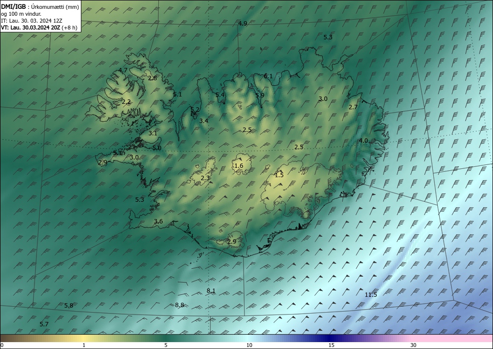Click the 3.6 value on Reykjanes peninsula
493x349 pixels.
pos(158,222)
